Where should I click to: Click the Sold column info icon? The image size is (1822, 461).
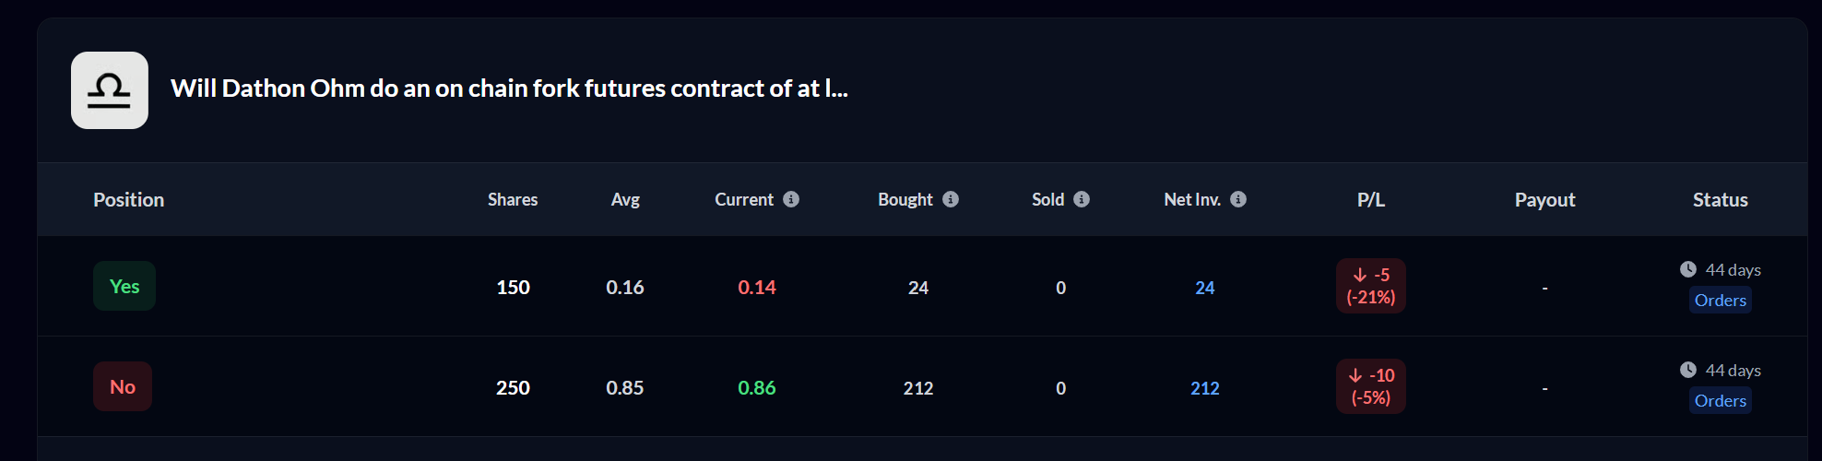[1082, 199]
